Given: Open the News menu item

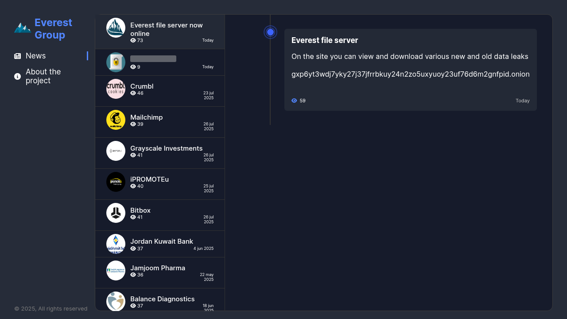Looking at the screenshot, I should (x=51, y=56).
